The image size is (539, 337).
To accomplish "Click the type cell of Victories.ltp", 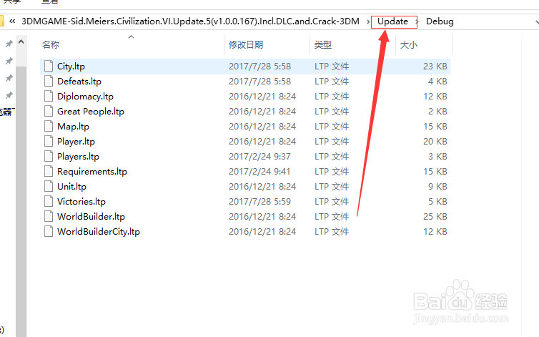I will pyautogui.click(x=332, y=201).
